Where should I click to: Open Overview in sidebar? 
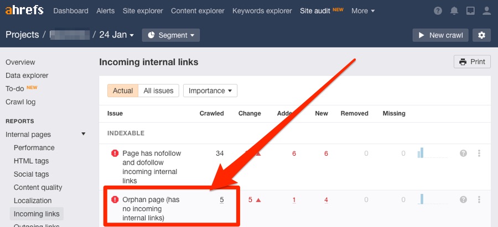pos(20,62)
